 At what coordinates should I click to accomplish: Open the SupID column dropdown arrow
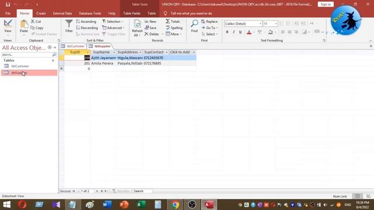(x=88, y=52)
